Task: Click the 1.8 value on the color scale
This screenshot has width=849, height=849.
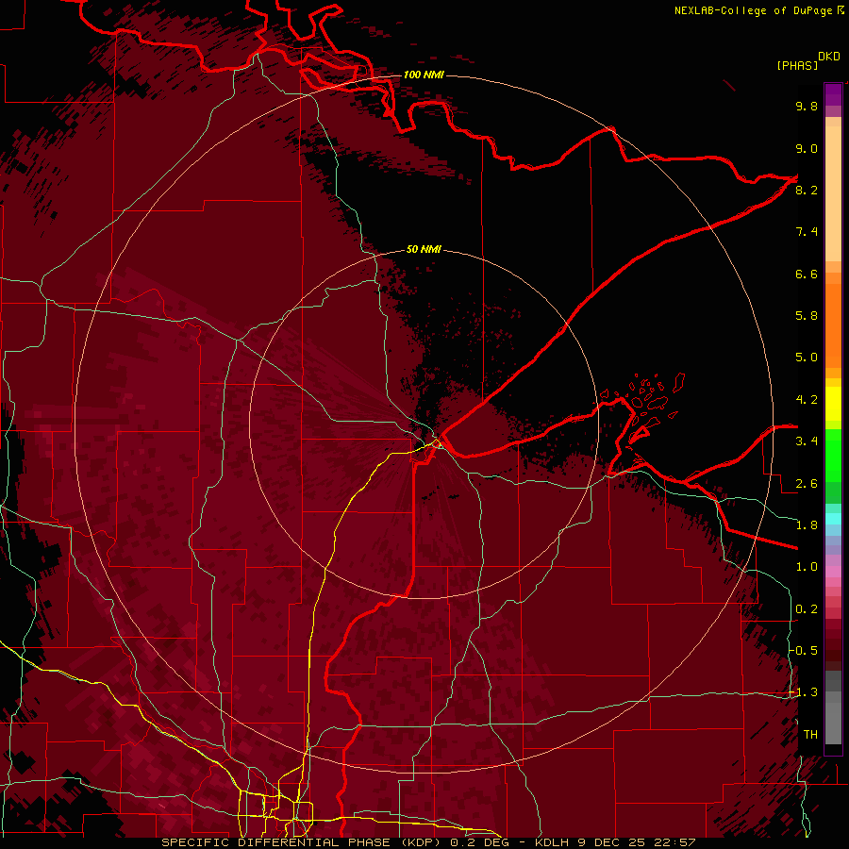Action: 807,525
